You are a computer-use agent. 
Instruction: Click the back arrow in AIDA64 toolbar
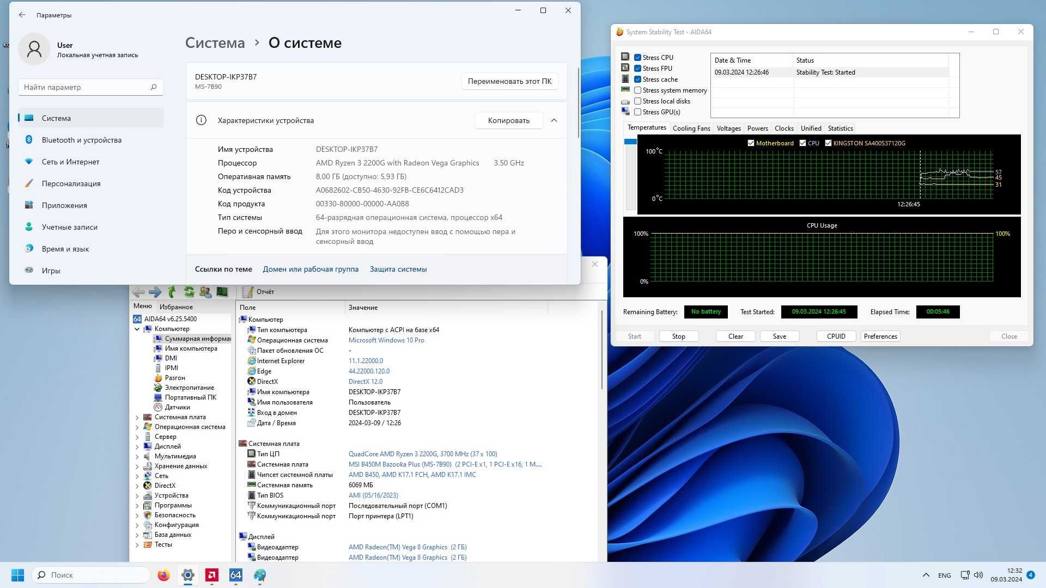pos(139,292)
